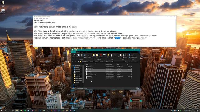Image resolution: width=200 pixels, height=112 pixels.
Task: Click the ribbon Edit command
Action: coord(125,56)
